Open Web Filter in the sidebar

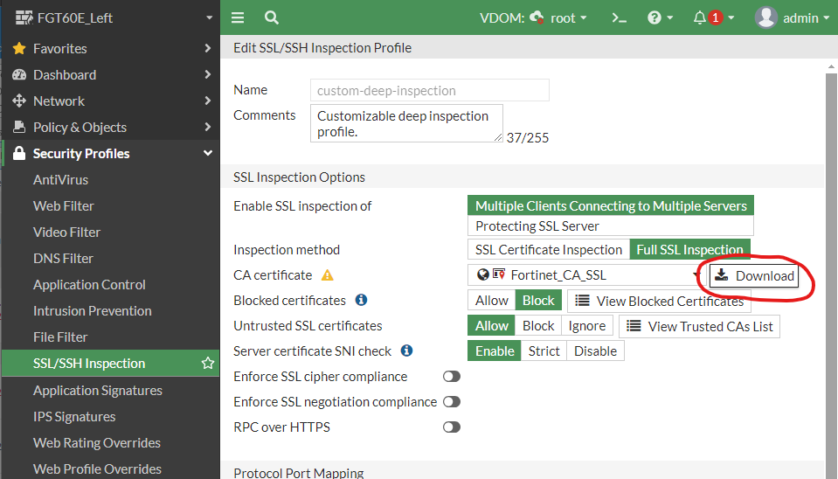(64, 206)
